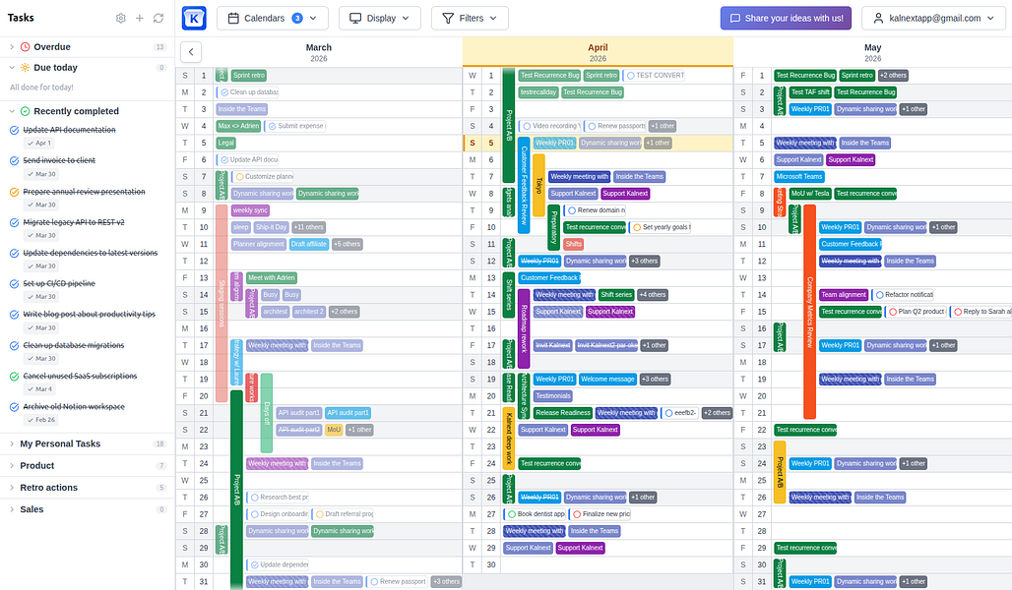Open the 'Tokyo' yellow event bar

pos(538,186)
